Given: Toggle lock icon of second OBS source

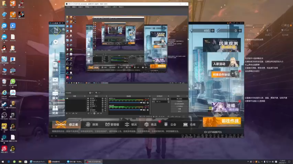Looking at the screenshot, I should tap(105, 100).
